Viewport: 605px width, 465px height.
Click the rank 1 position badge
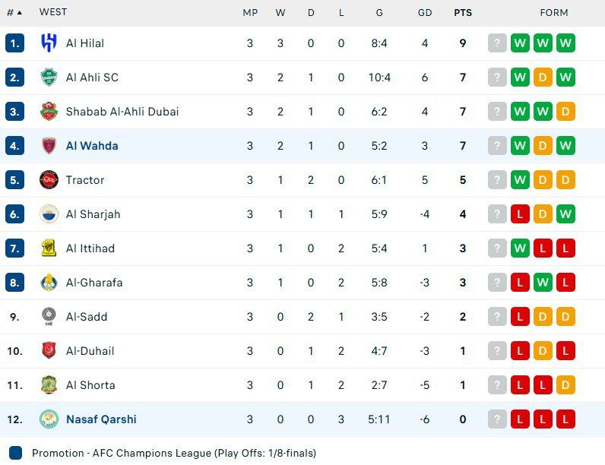click(x=14, y=43)
